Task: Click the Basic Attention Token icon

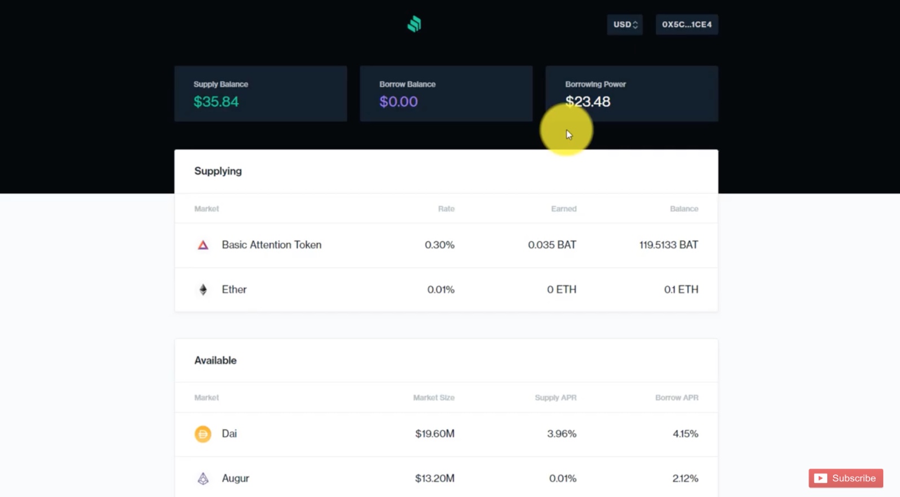Action: (x=203, y=245)
